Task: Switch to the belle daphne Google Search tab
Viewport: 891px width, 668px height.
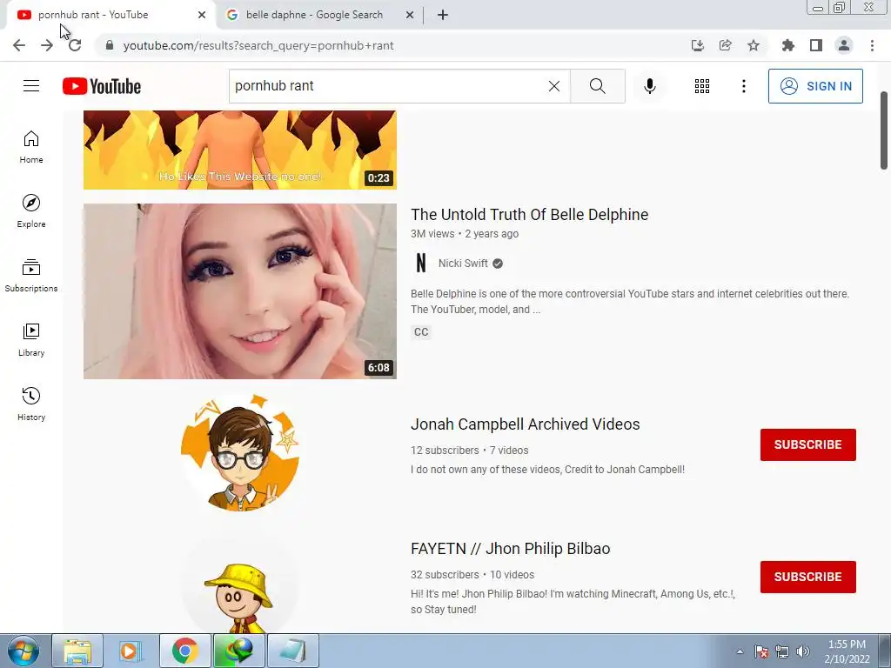Action: (314, 15)
